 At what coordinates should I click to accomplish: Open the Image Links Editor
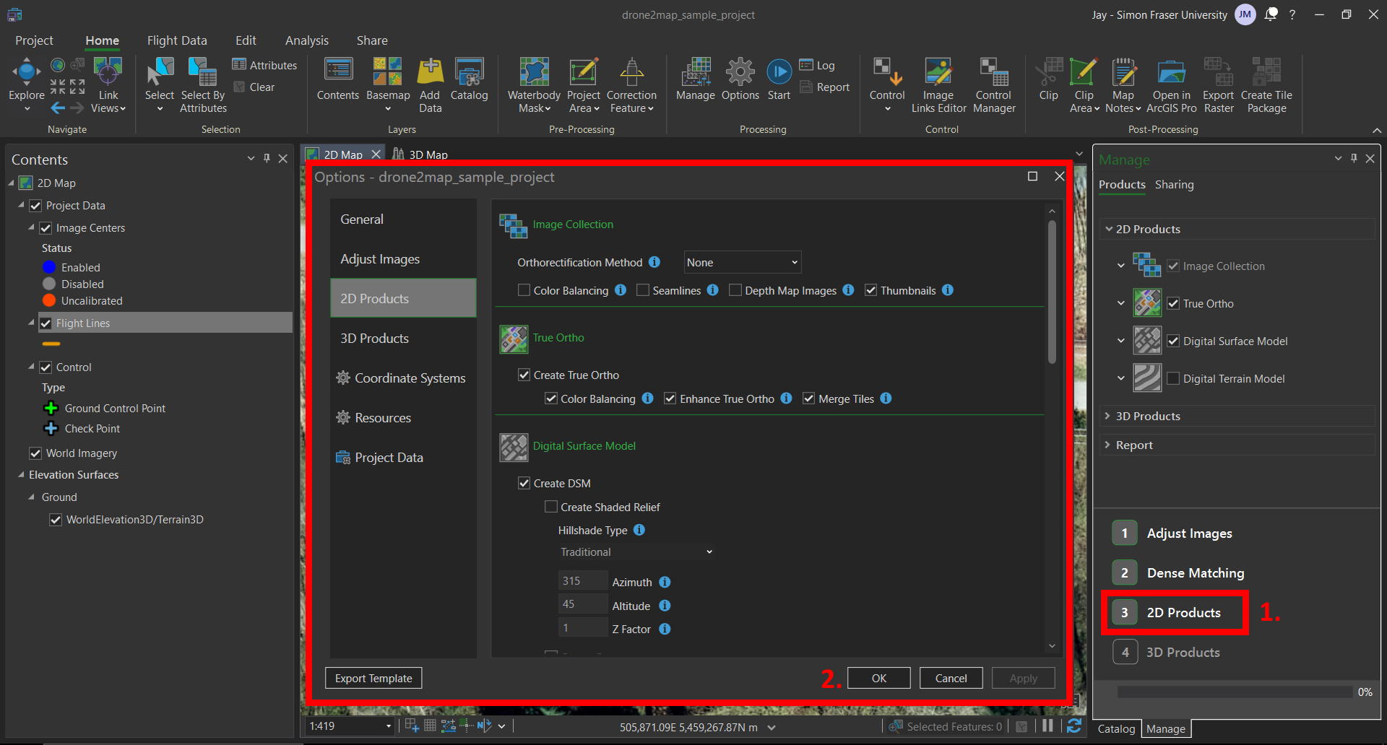938,74
